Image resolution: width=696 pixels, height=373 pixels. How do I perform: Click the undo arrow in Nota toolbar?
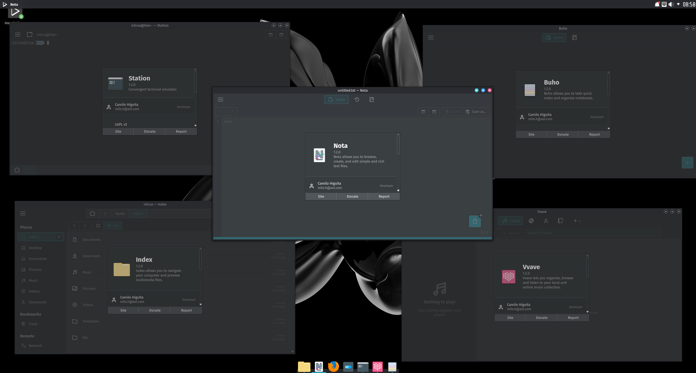221,111
